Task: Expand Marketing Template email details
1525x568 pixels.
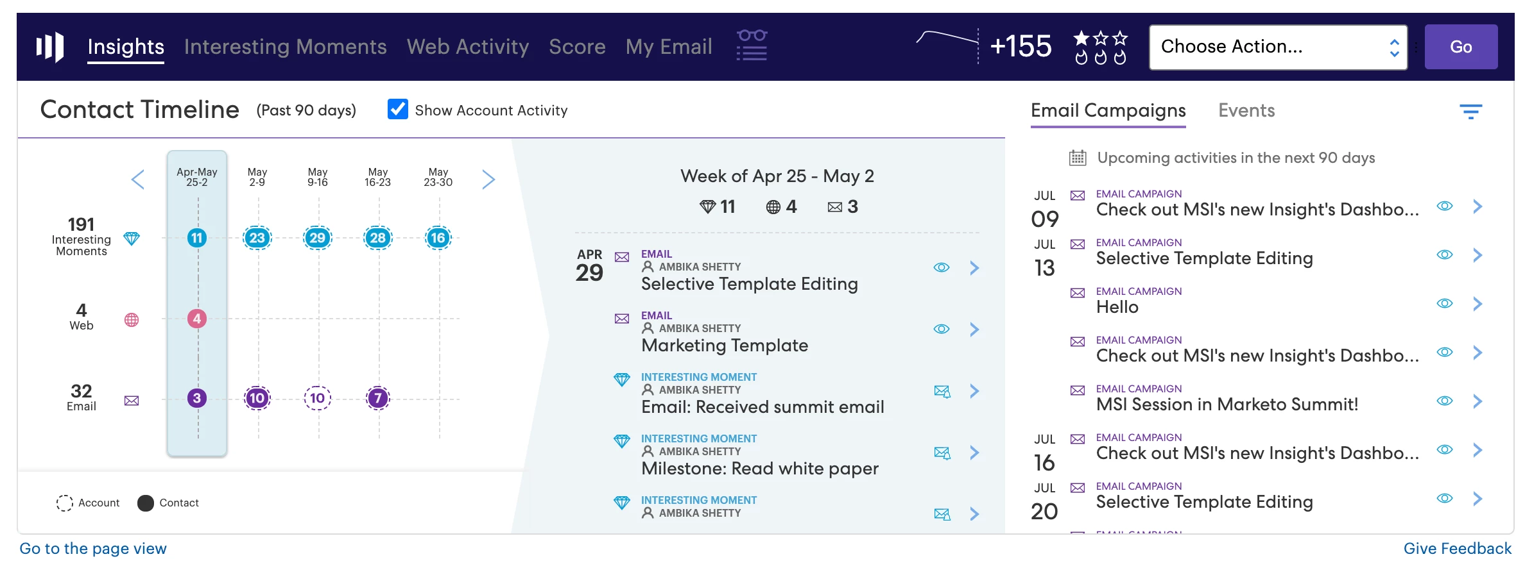Action: [x=974, y=330]
